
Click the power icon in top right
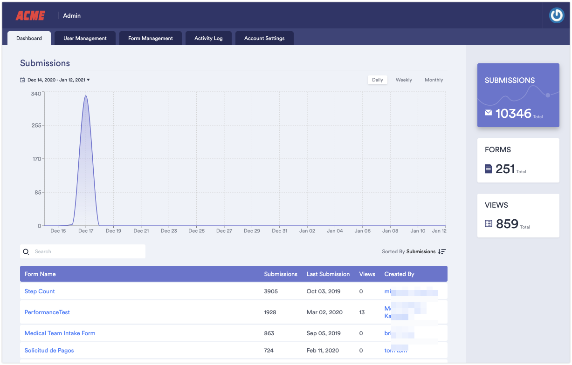tap(556, 15)
